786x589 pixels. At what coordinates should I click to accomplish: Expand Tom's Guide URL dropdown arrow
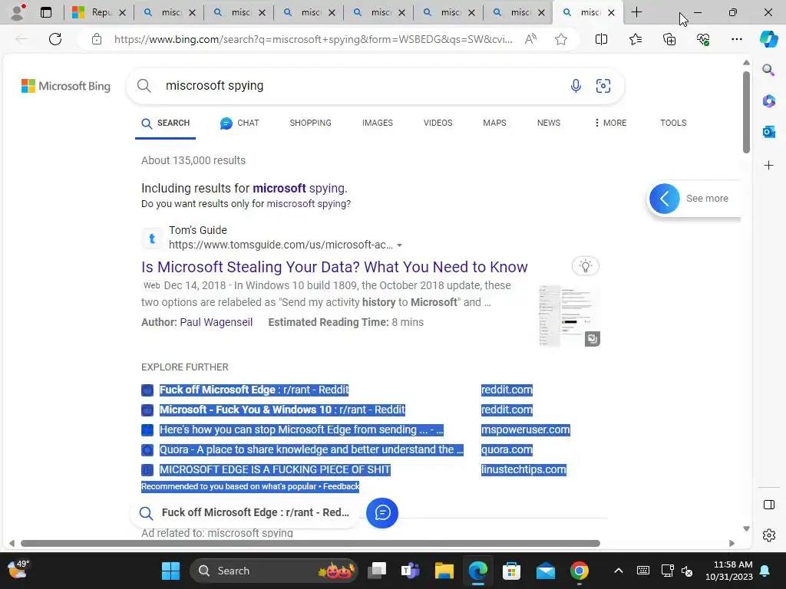[x=399, y=245]
